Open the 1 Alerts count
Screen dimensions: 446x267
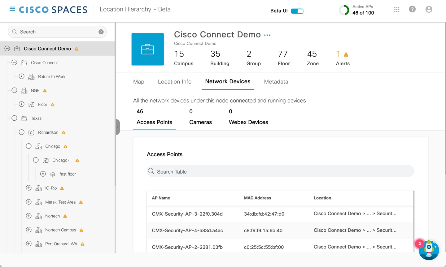(x=343, y=58)
